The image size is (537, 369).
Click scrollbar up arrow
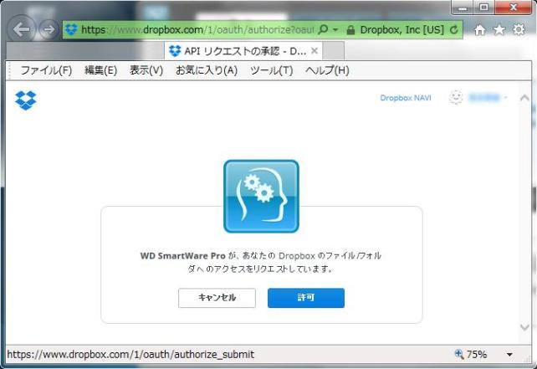(524, 99)
